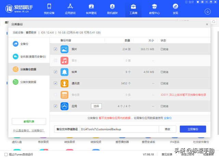Click 修改 to change the backup path
Screen dimensions: 219x158
coord(167,129)
